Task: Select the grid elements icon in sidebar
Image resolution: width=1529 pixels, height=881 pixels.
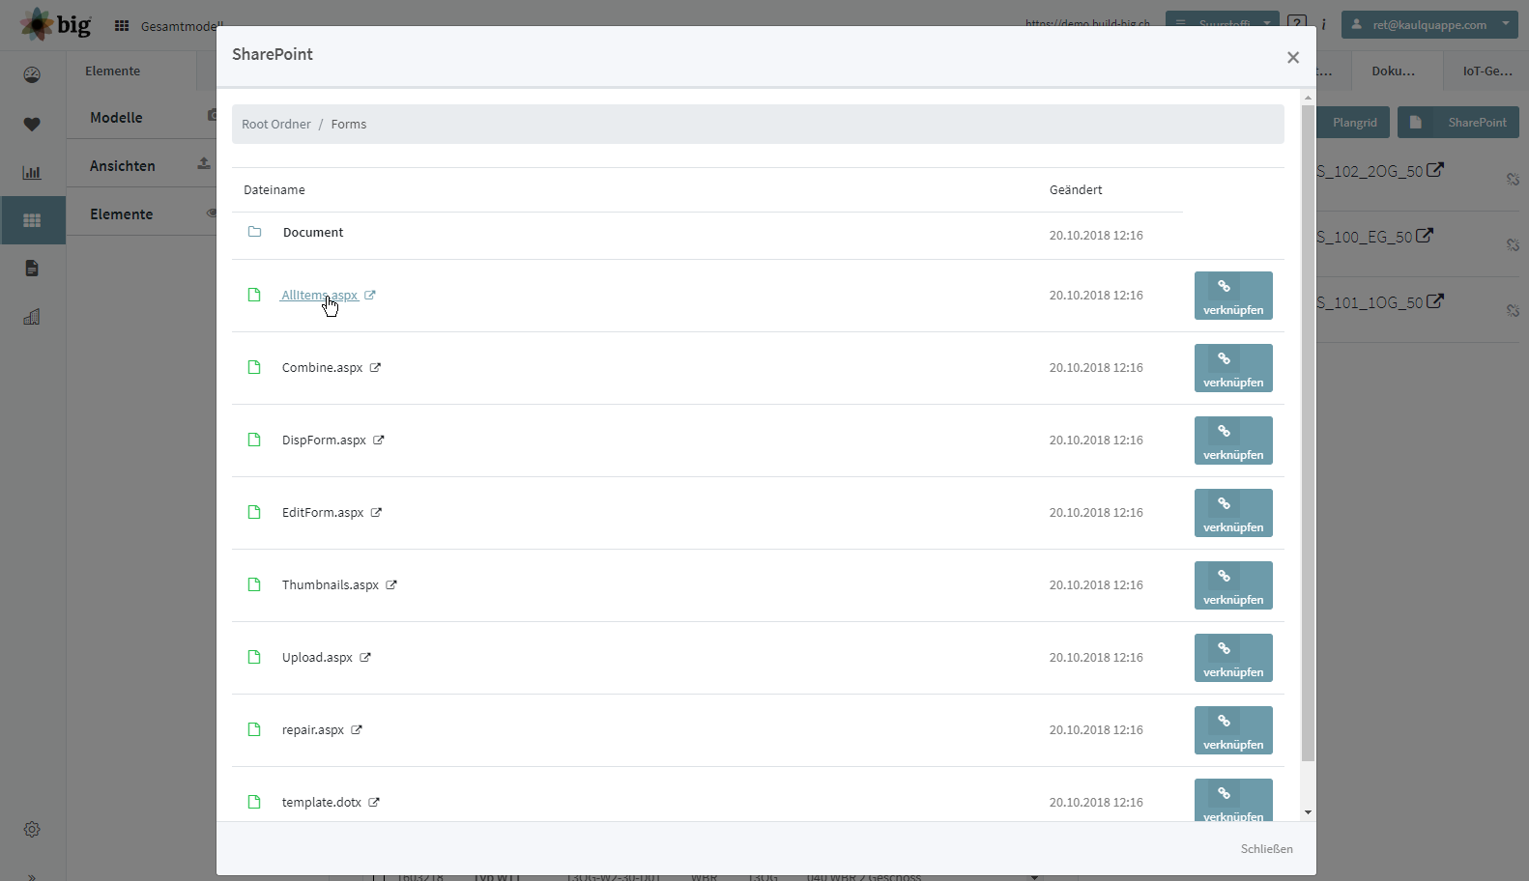Action: click(32, 220)
